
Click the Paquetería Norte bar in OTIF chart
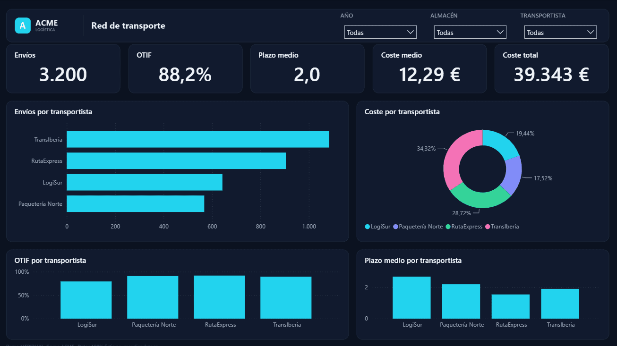[153, 297]
